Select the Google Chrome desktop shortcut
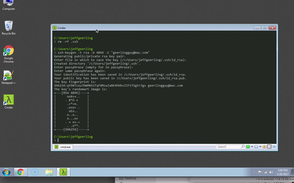This screenshot has height=183, width=294. pos(9,54)
